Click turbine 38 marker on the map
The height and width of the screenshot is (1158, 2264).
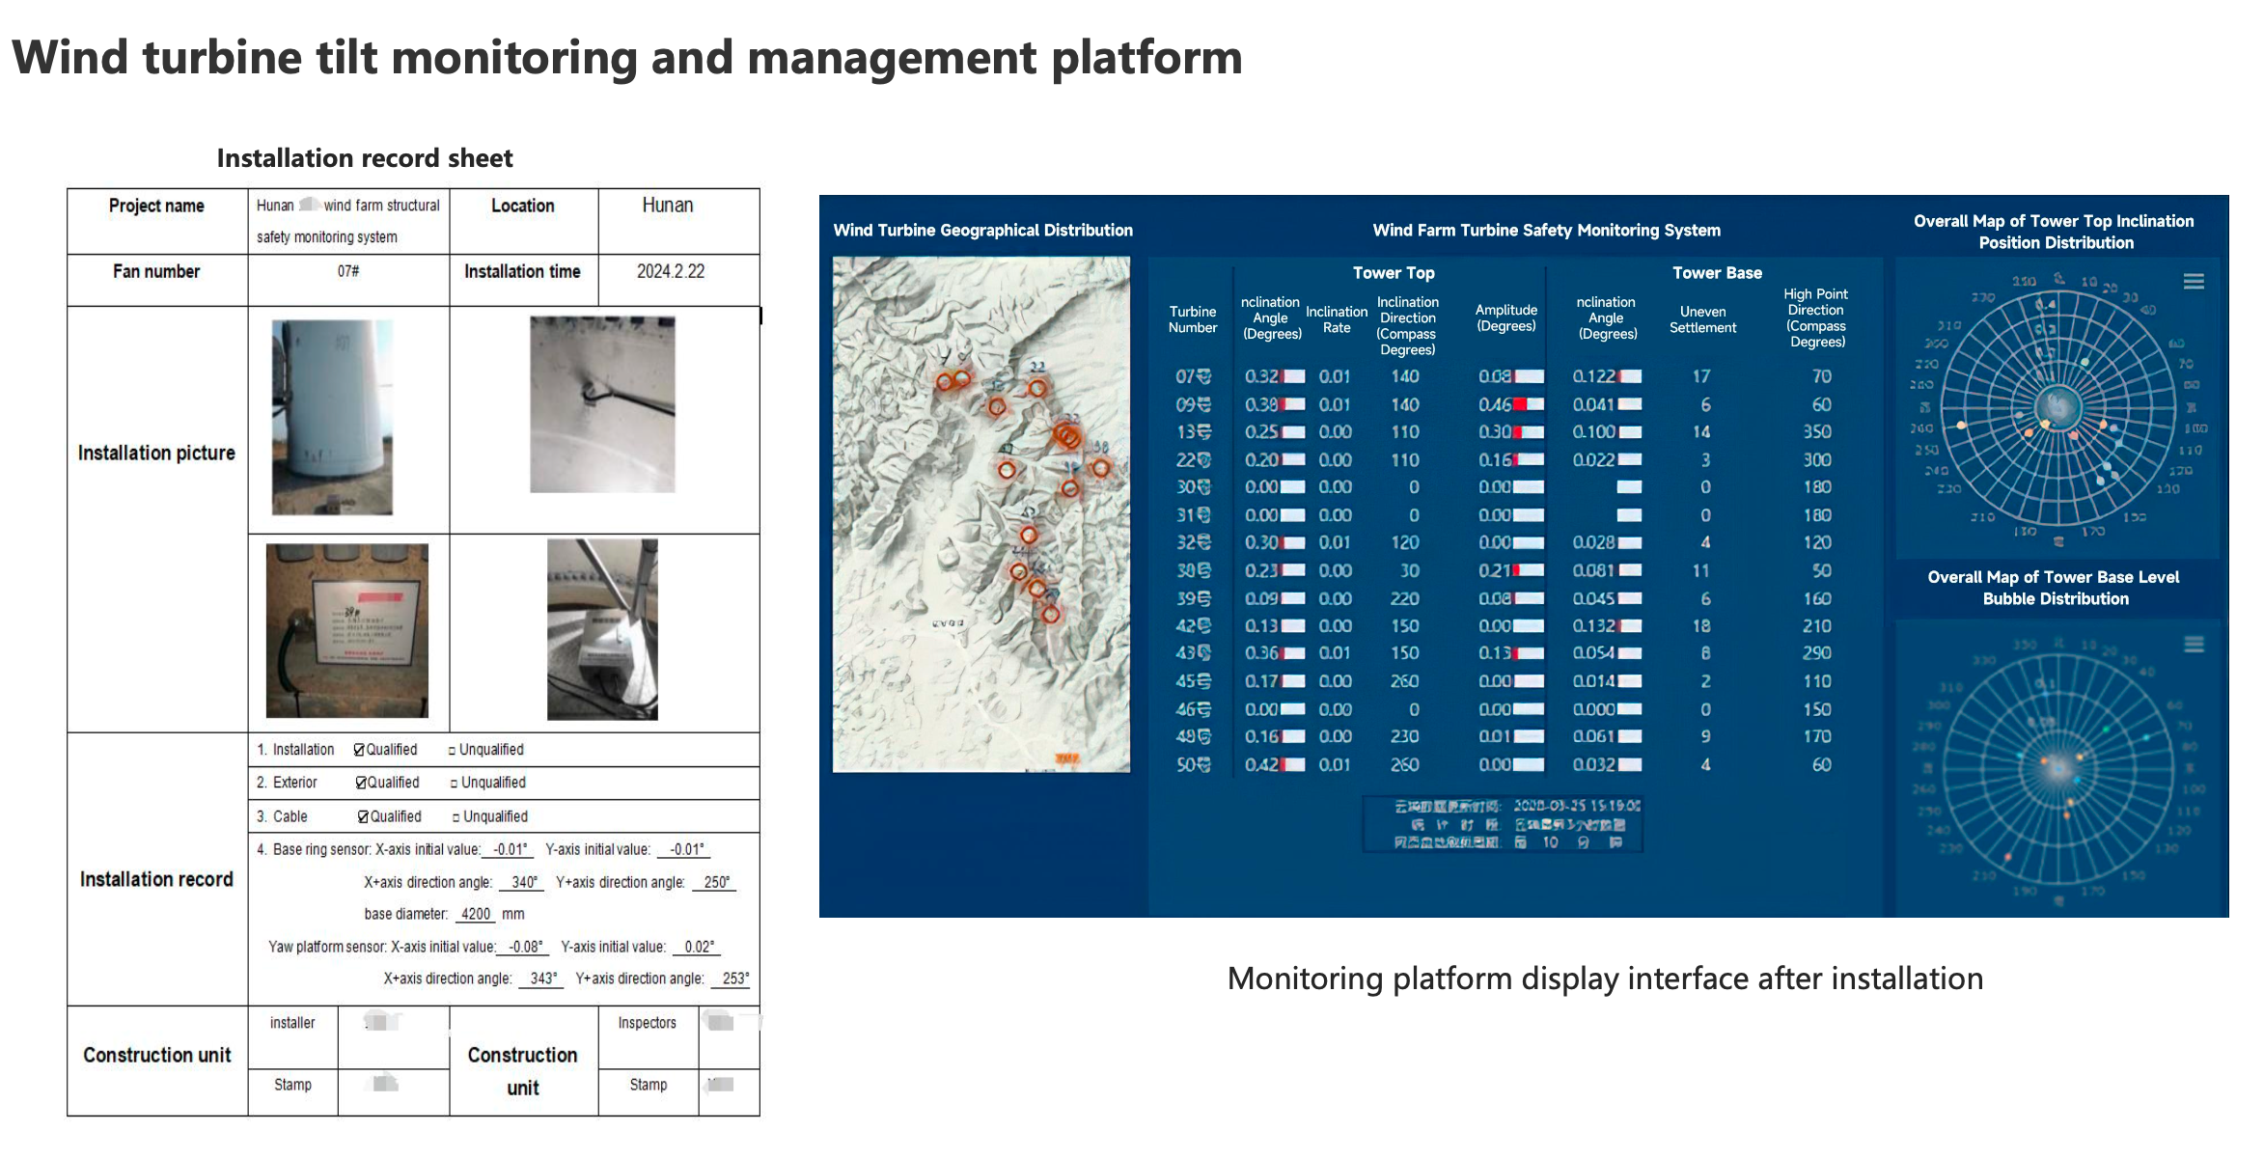click(x=1100, y=468)
